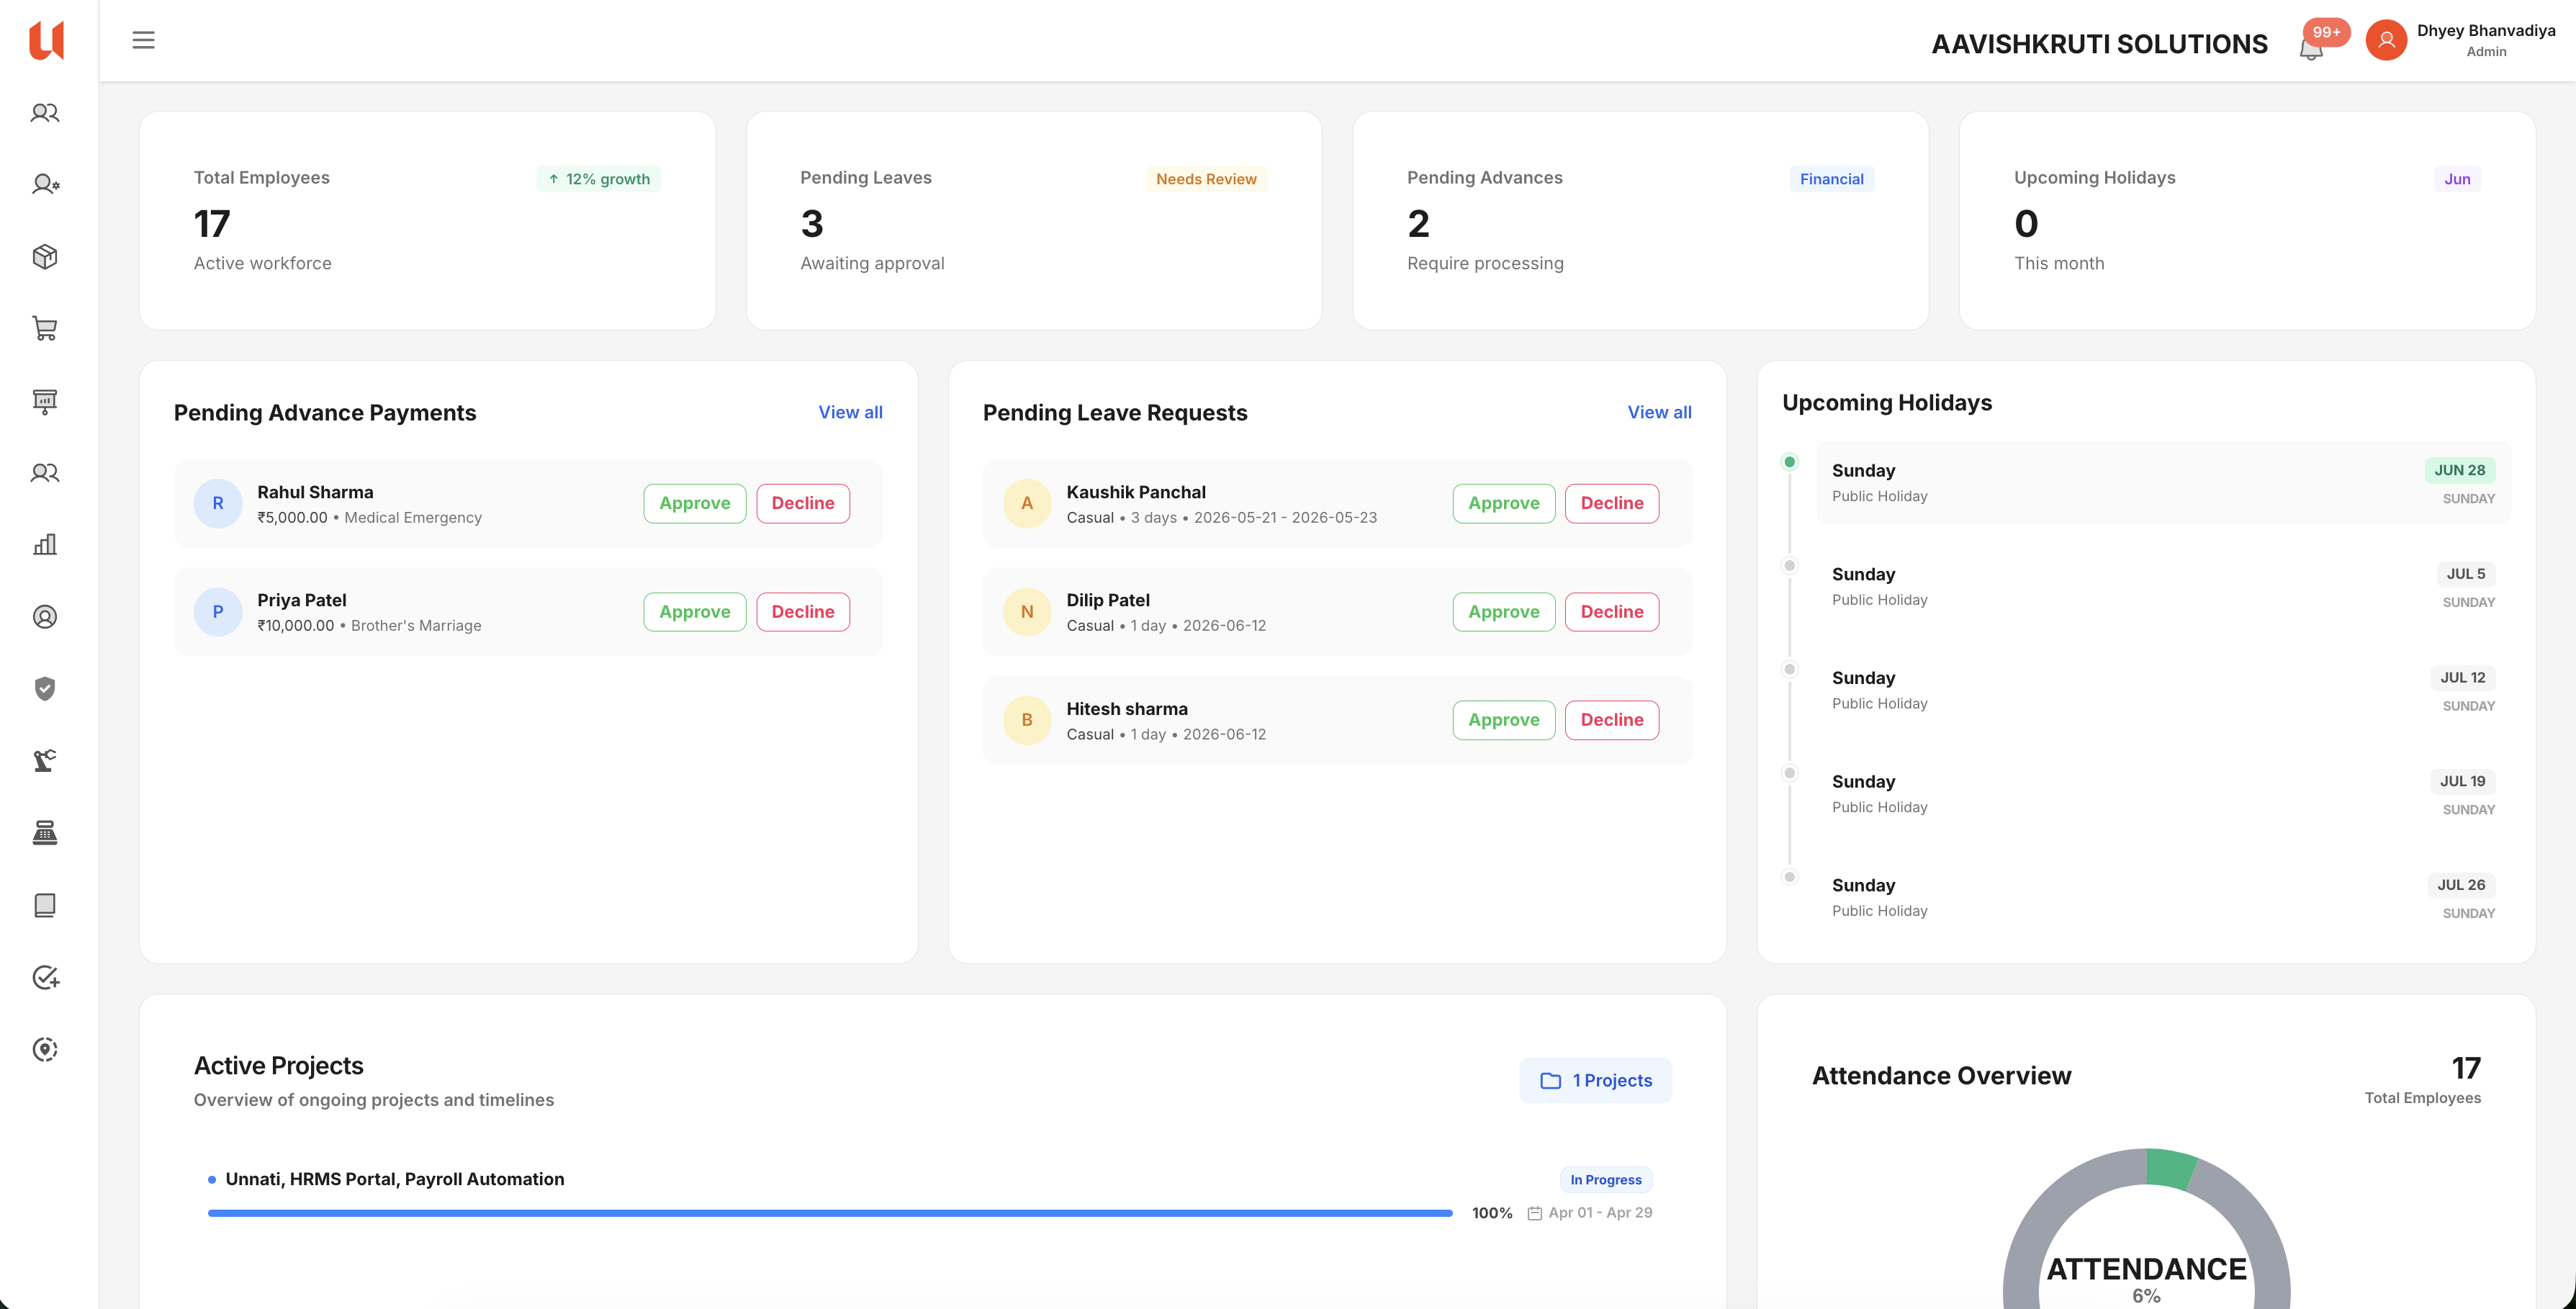Image resolution: width=2576 pixels, height=1309 pixels.
Task: Open the circled user profile icon in the sidebar
Action: coord(45,617)
